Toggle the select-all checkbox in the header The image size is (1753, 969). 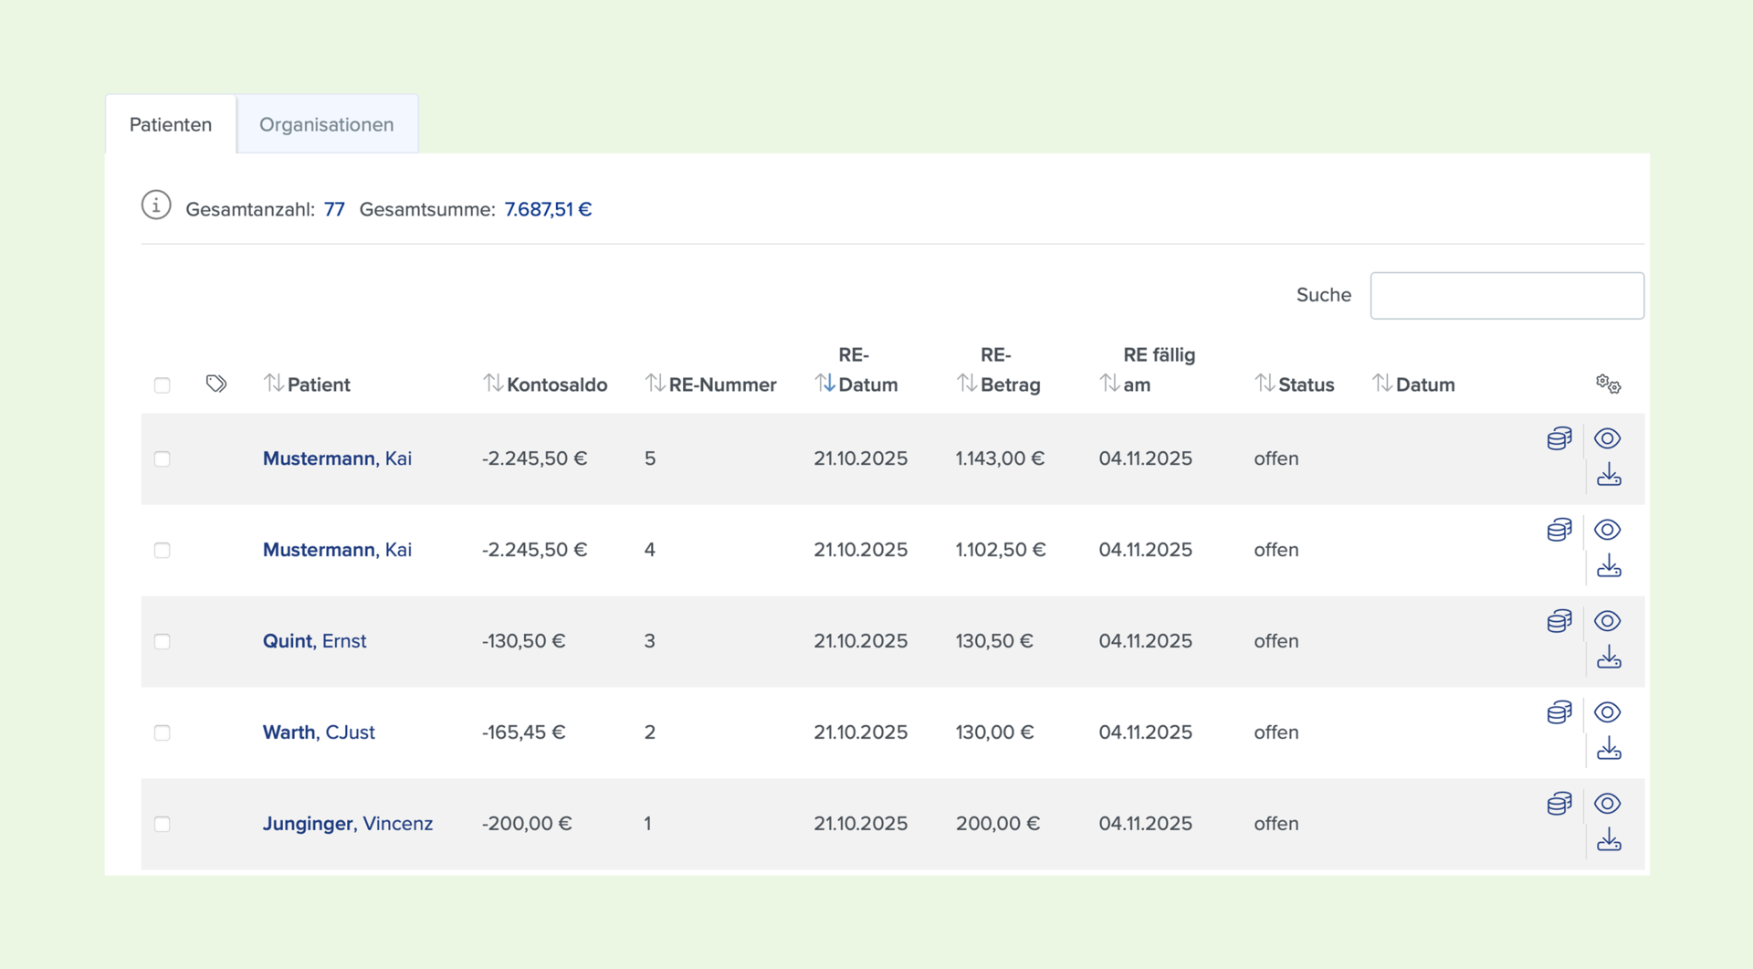pos(163,385)
